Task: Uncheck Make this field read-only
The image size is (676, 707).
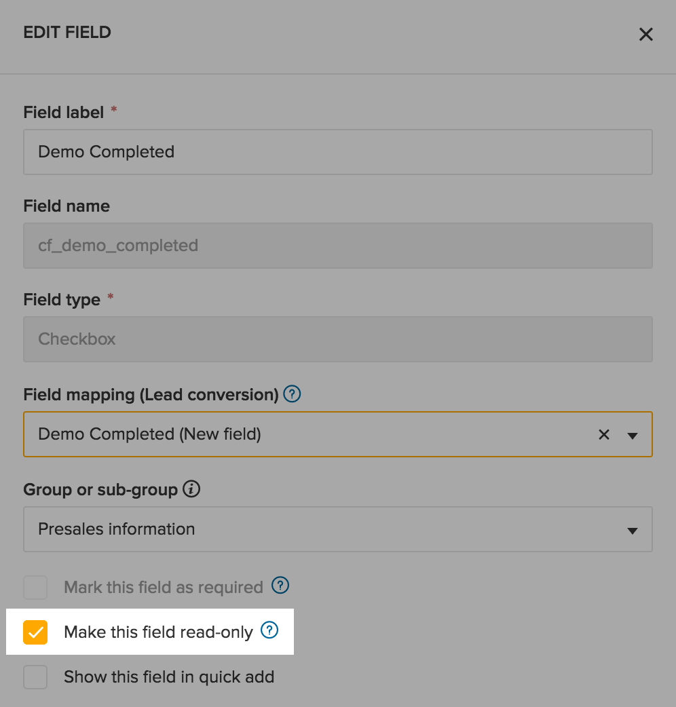Action: [35, 632]
